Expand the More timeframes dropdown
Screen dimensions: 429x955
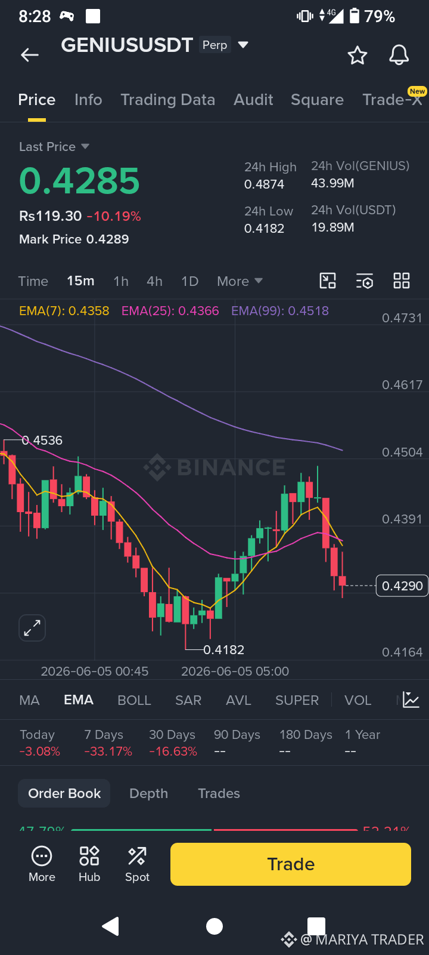pyautogui.click(x=240, y=281)
